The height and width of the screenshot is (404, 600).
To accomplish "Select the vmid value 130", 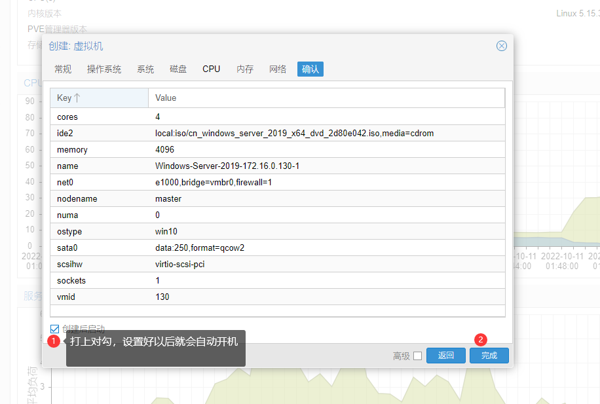I will 162,297.
